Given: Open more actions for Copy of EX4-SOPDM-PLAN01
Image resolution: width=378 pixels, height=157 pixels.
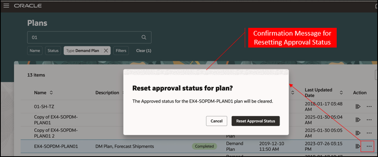Looking at the screenshot, I should (369, 119).
